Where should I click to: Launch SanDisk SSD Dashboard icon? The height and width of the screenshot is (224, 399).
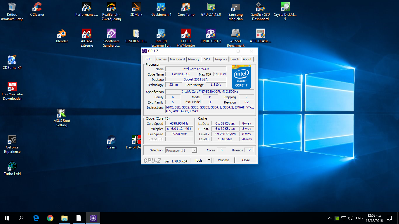tap(260, 12)
